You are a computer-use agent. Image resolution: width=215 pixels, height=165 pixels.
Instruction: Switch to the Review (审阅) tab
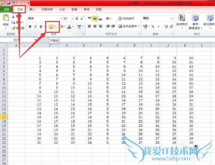tap(86, 9)
